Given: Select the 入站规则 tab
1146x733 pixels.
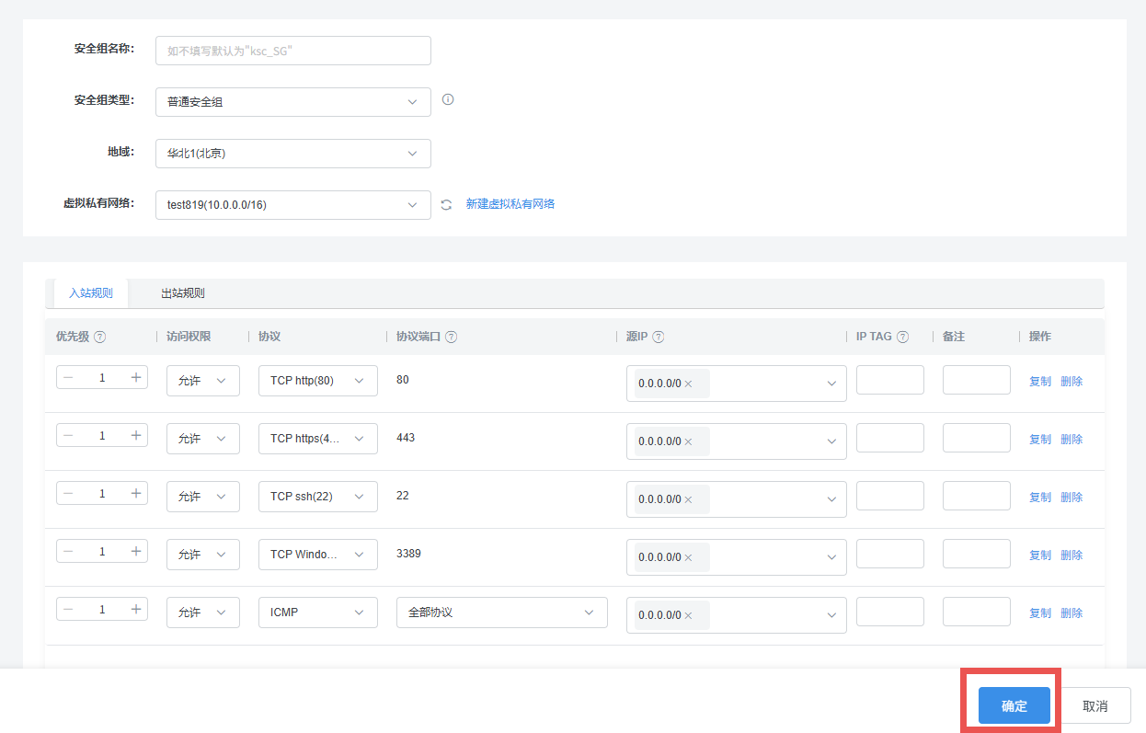Looking at the screenshot, I should tap(91, 293).
